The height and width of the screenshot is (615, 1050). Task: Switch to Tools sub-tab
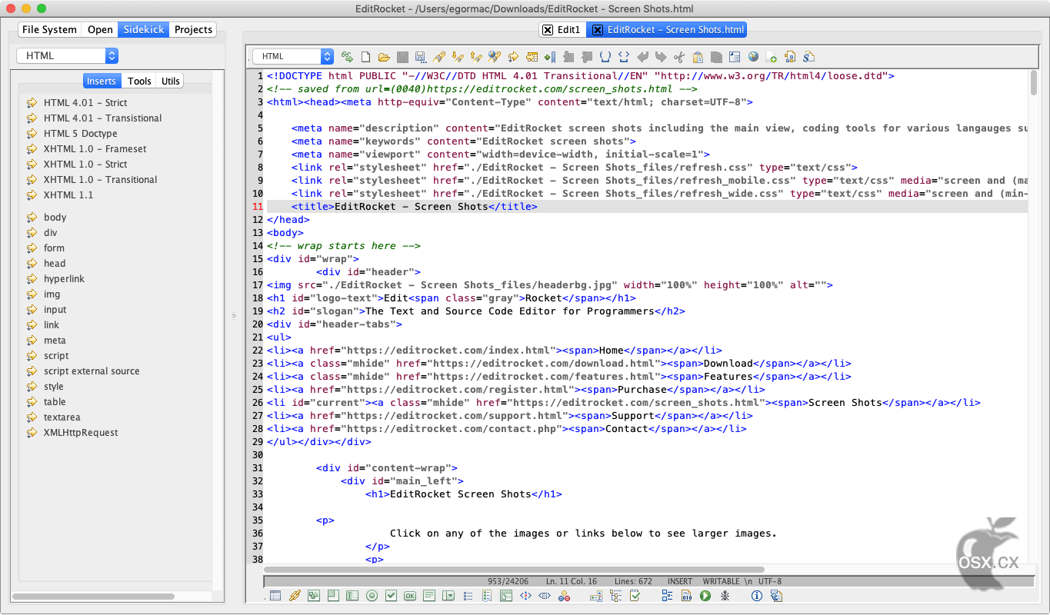coord(139,81)
